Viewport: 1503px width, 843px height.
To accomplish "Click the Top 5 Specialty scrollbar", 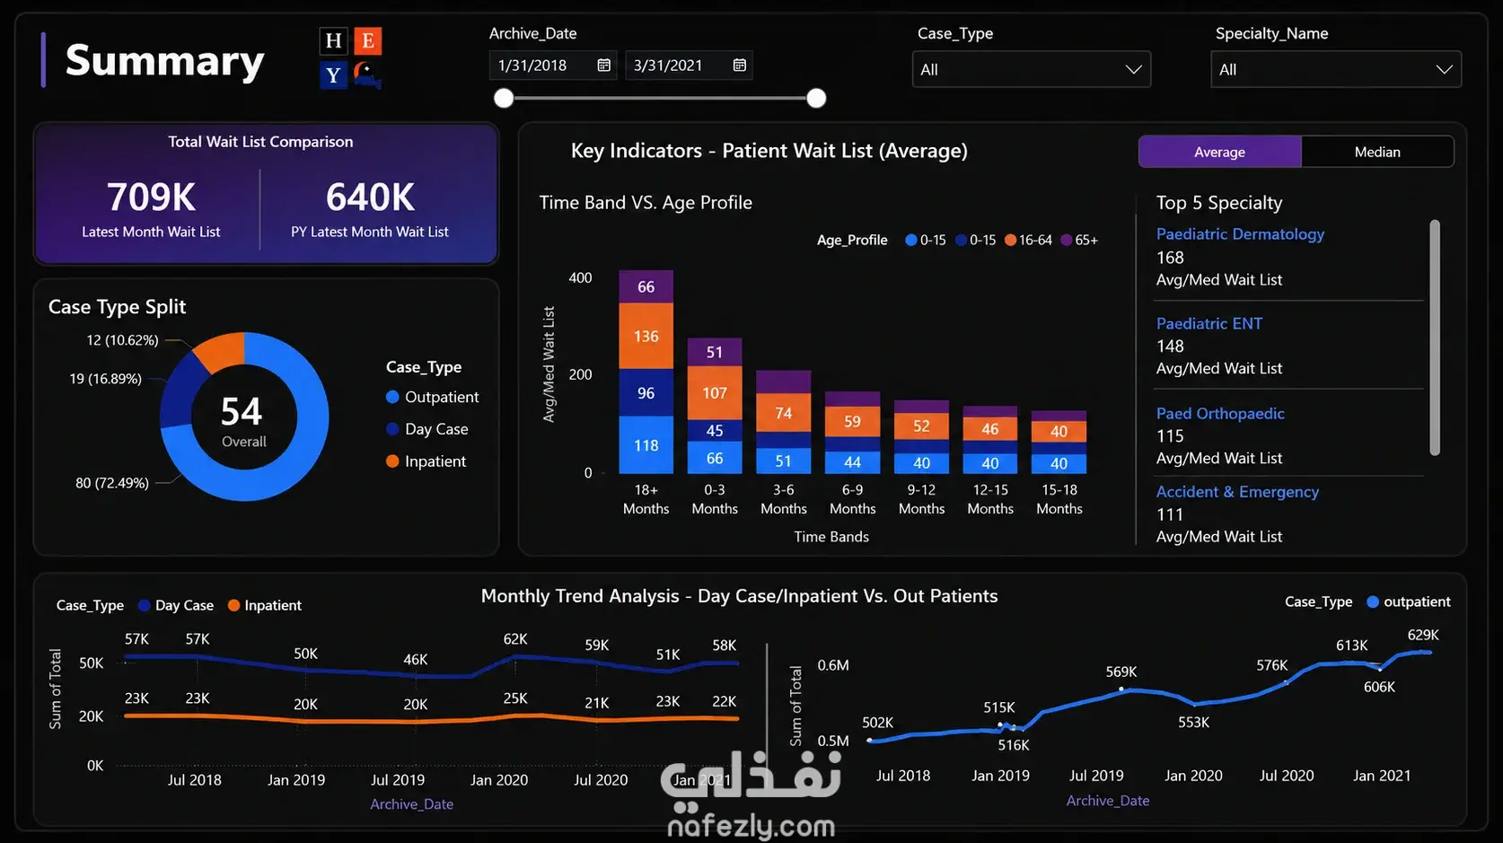I will 1435,338.
